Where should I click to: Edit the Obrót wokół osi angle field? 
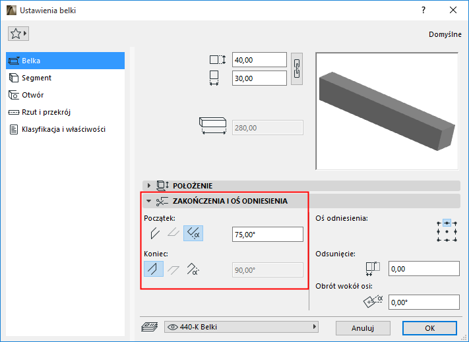(424, 302)
